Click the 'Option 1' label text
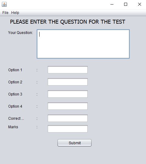 point(15,70)
